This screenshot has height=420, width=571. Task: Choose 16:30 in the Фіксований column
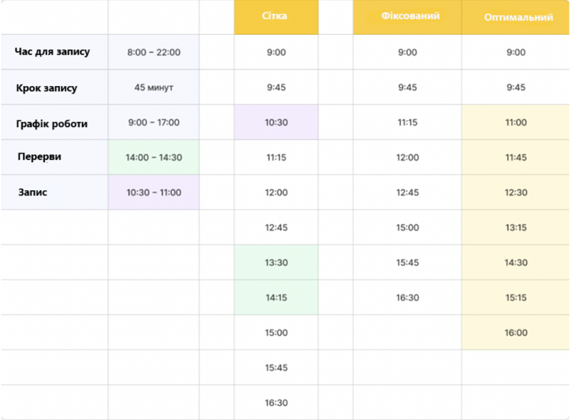coord(407,297)
